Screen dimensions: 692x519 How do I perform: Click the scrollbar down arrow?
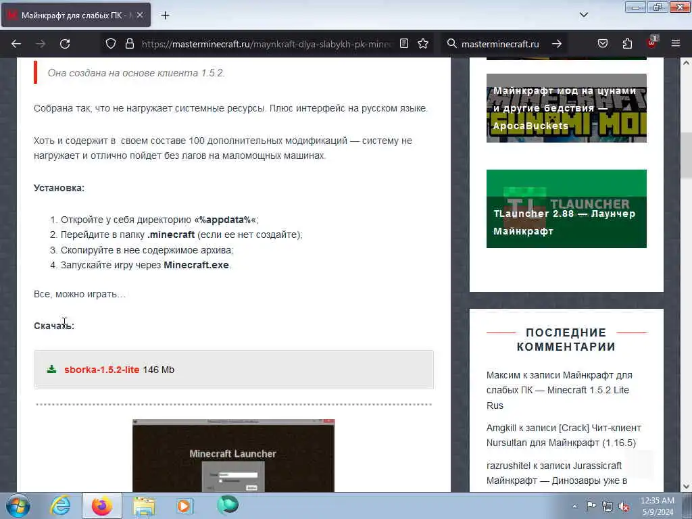(x=686, y=487)
